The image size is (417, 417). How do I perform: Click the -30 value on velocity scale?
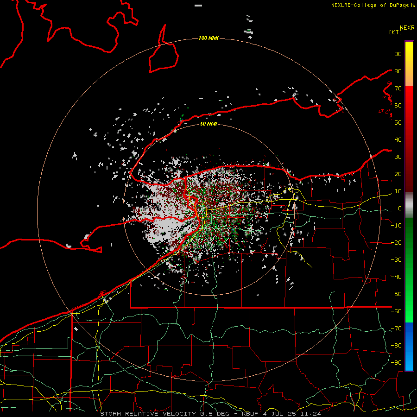[396, 260]
